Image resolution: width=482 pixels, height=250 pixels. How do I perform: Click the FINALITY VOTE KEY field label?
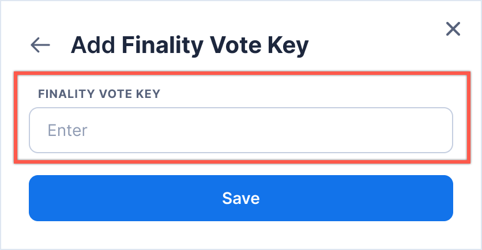[x=99, y=94]
